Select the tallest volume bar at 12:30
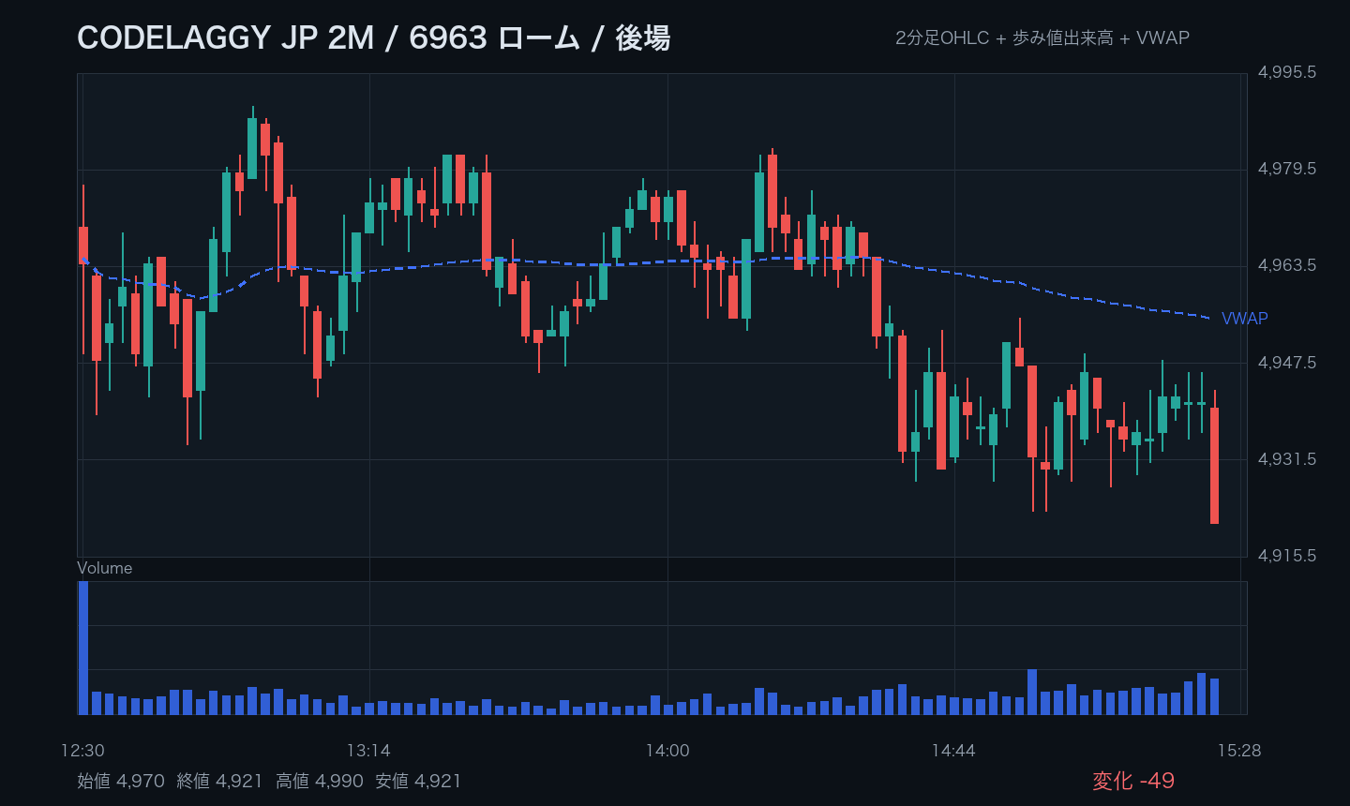1350x806 pixels. pyautogui.click(x=83, y=648)
